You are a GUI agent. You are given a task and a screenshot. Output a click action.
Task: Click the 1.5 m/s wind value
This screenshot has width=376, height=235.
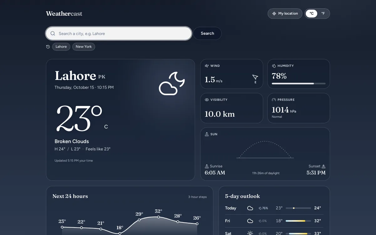(213, 80)
